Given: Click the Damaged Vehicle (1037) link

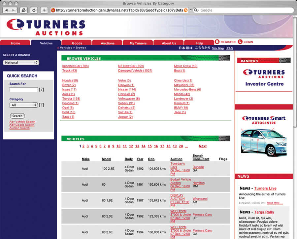Looking at the screenshot, I should (135, 71).
